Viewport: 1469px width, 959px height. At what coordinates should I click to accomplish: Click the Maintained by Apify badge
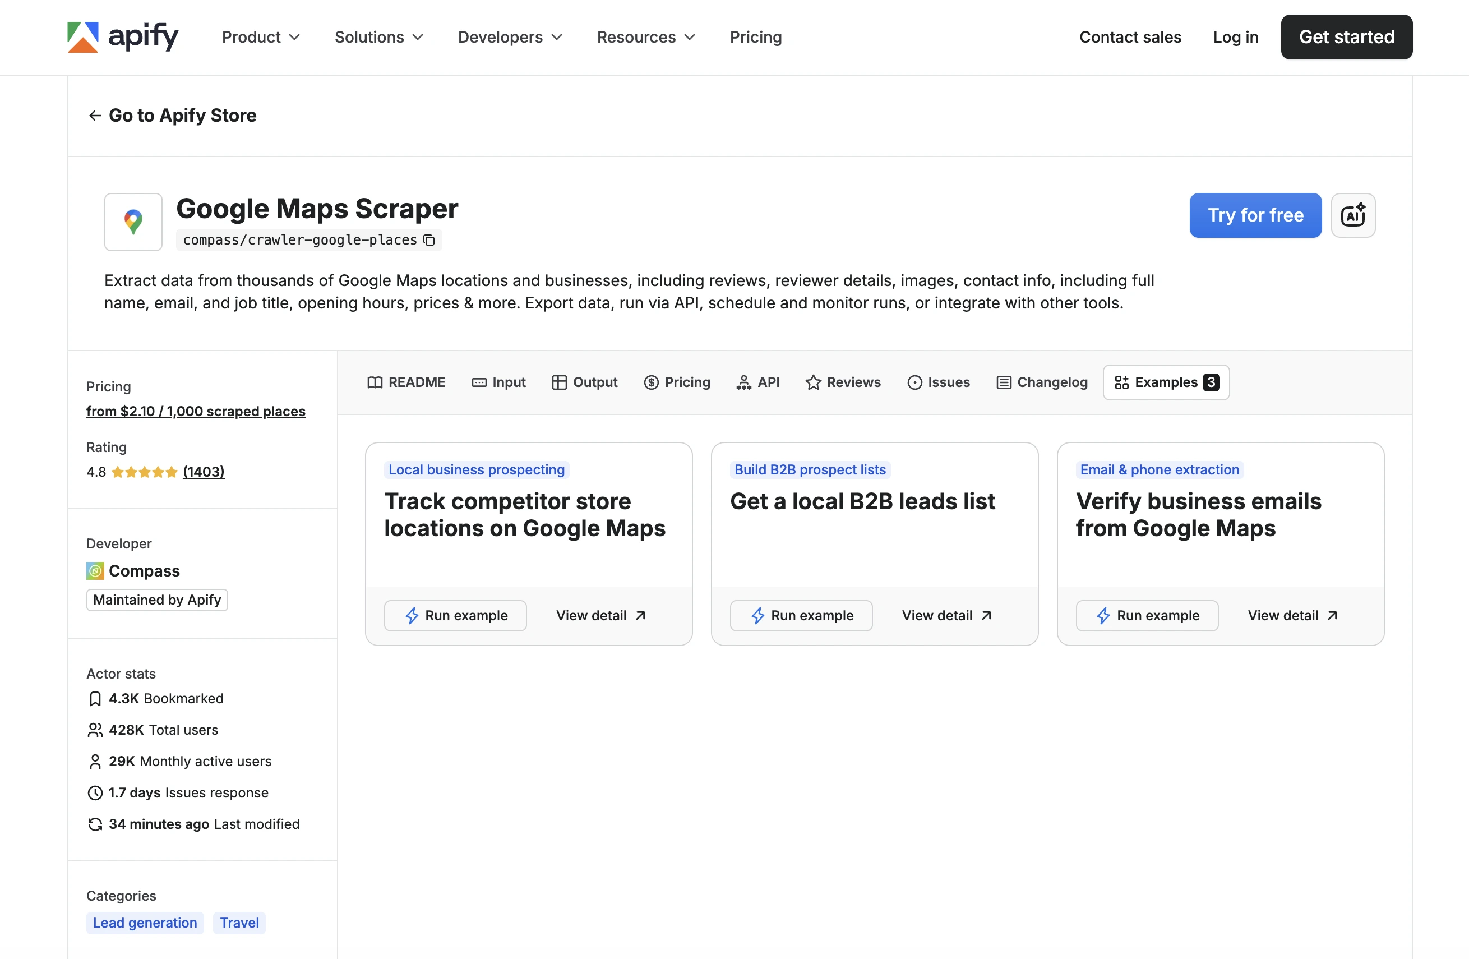tap(157, 600)
